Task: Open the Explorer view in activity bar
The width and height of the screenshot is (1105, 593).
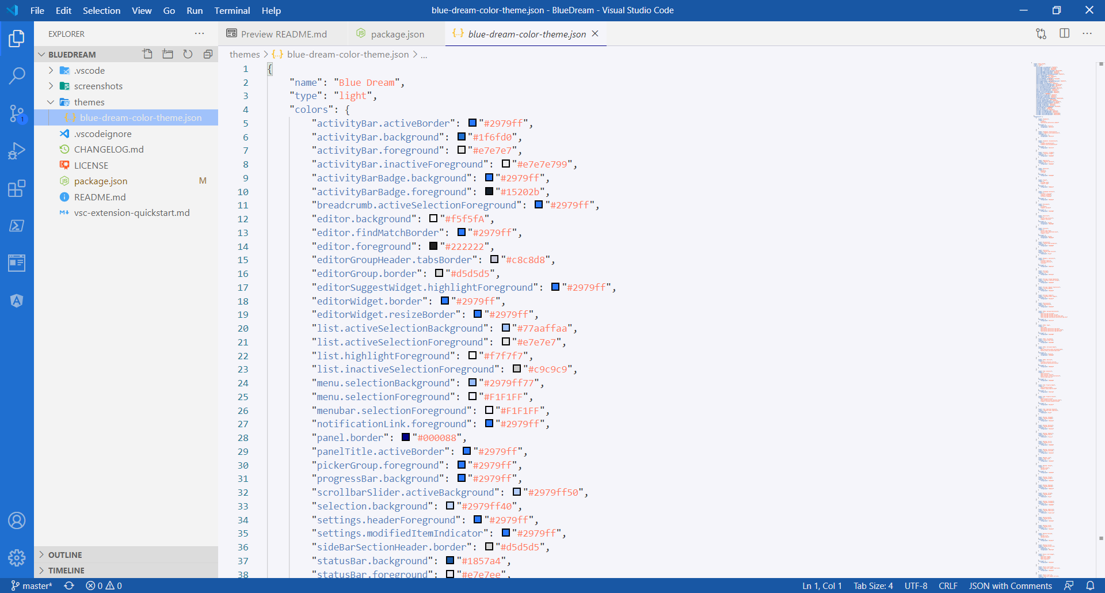Action: (x=17, y=39)
